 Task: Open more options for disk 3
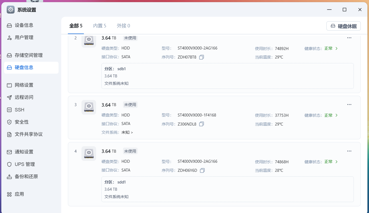tap(349, 105)
